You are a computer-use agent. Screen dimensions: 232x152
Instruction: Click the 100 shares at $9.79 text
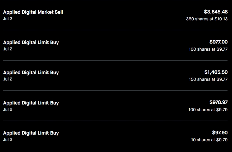[x=208, y=110]
